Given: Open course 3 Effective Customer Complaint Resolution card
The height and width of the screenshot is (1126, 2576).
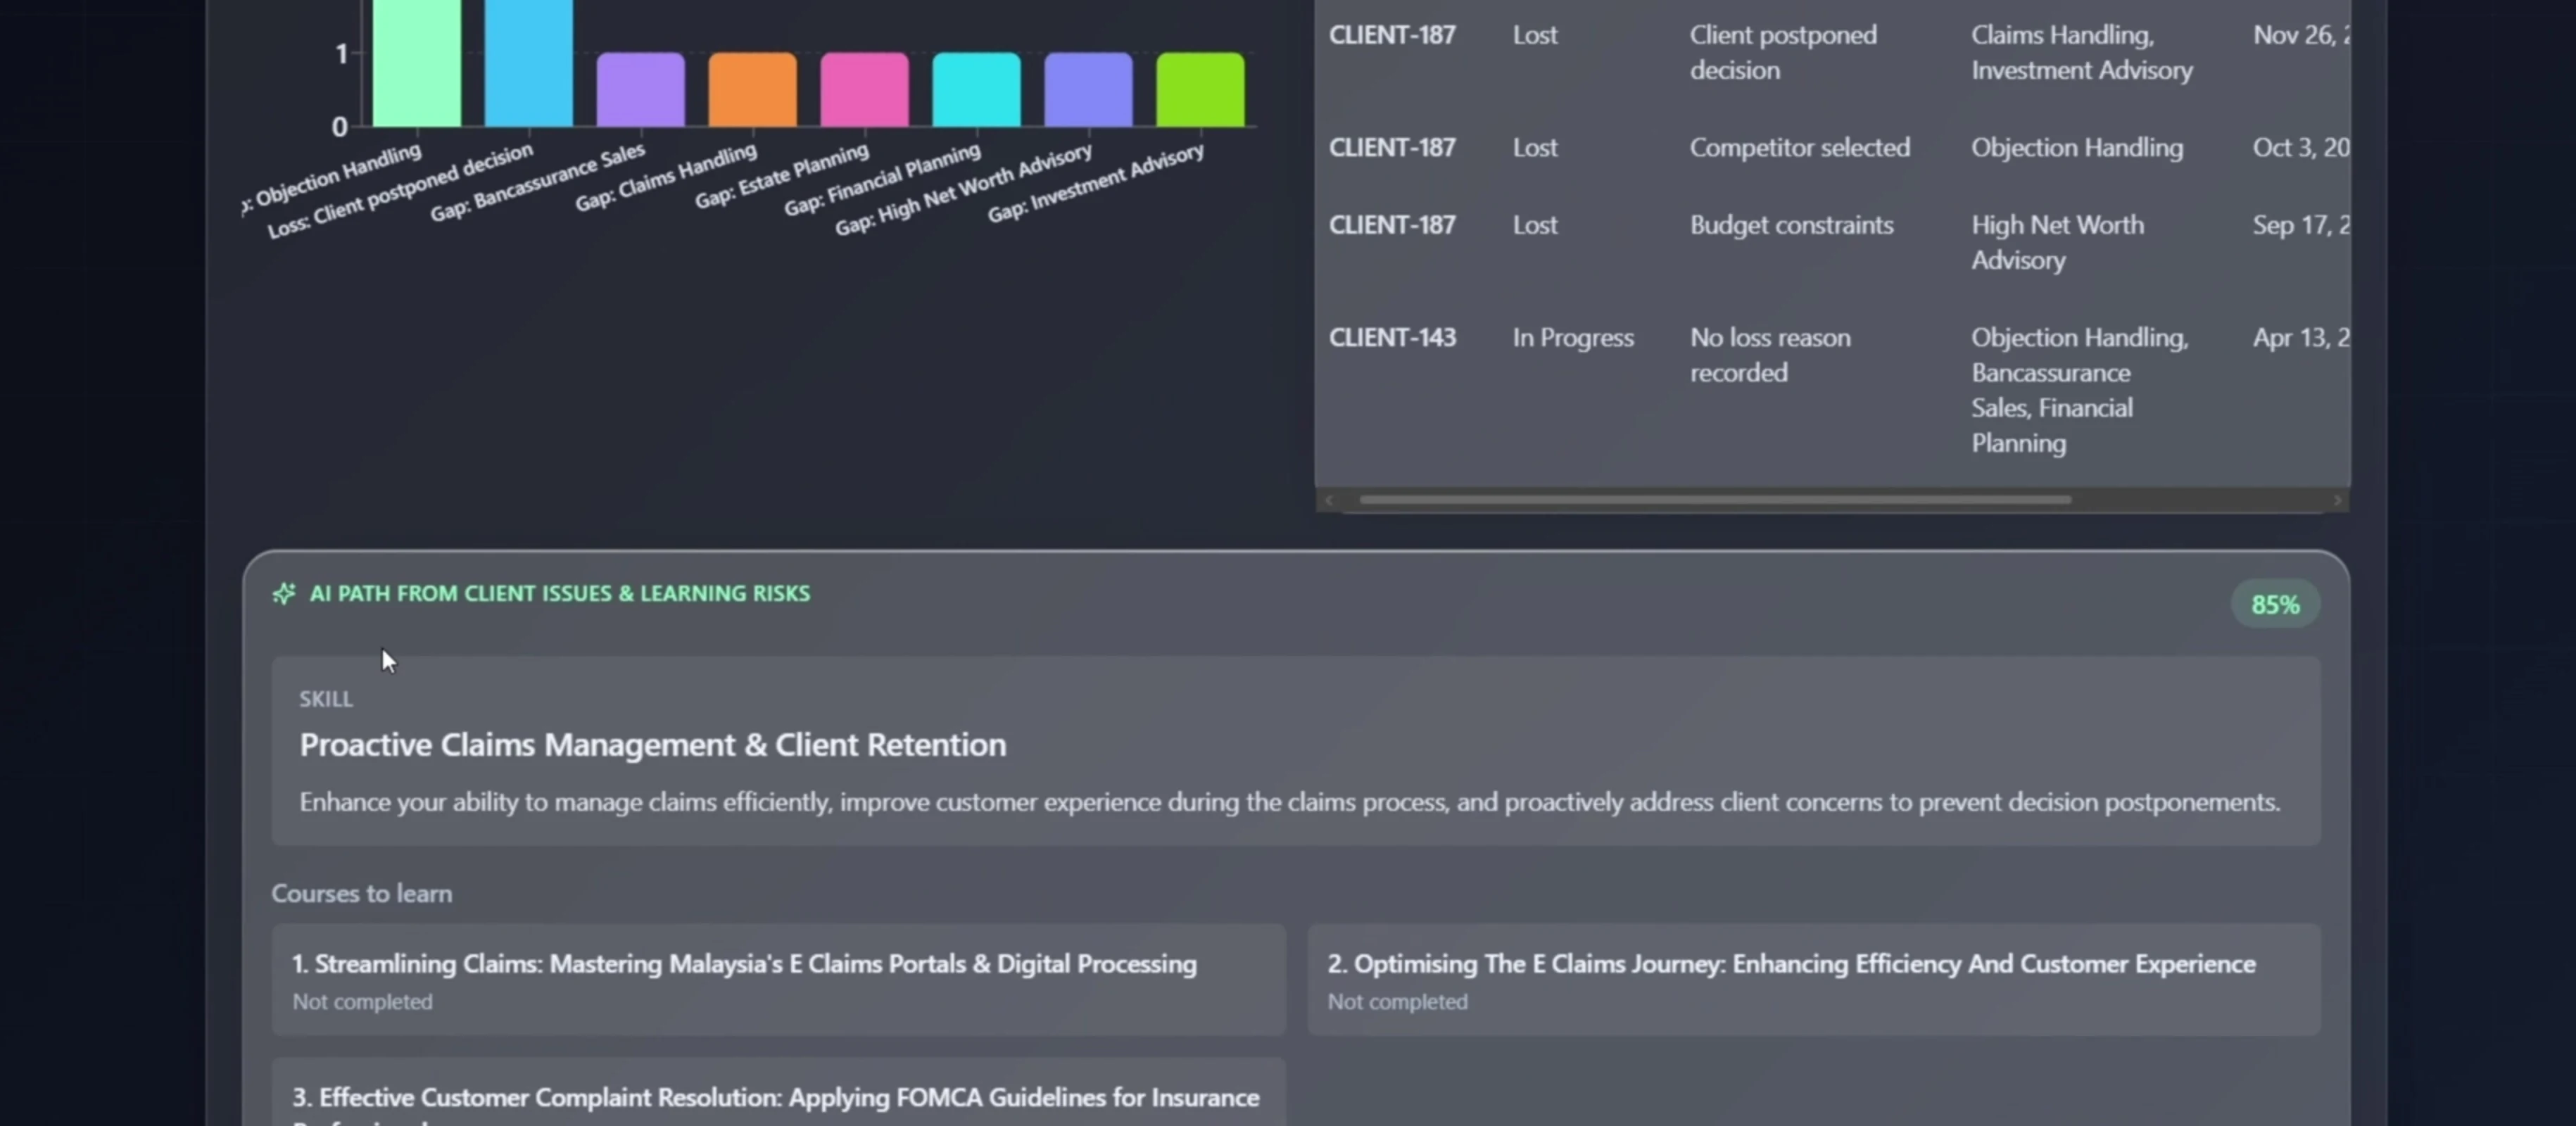Looking at the screenshot, I should [778, 1092].
